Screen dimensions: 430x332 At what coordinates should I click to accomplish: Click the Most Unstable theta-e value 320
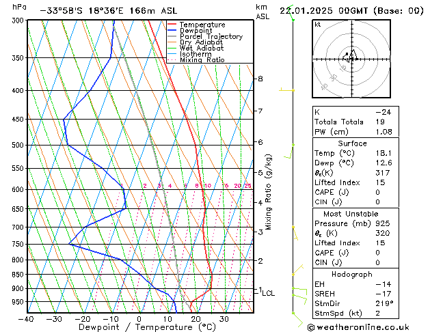click(383, 233)
